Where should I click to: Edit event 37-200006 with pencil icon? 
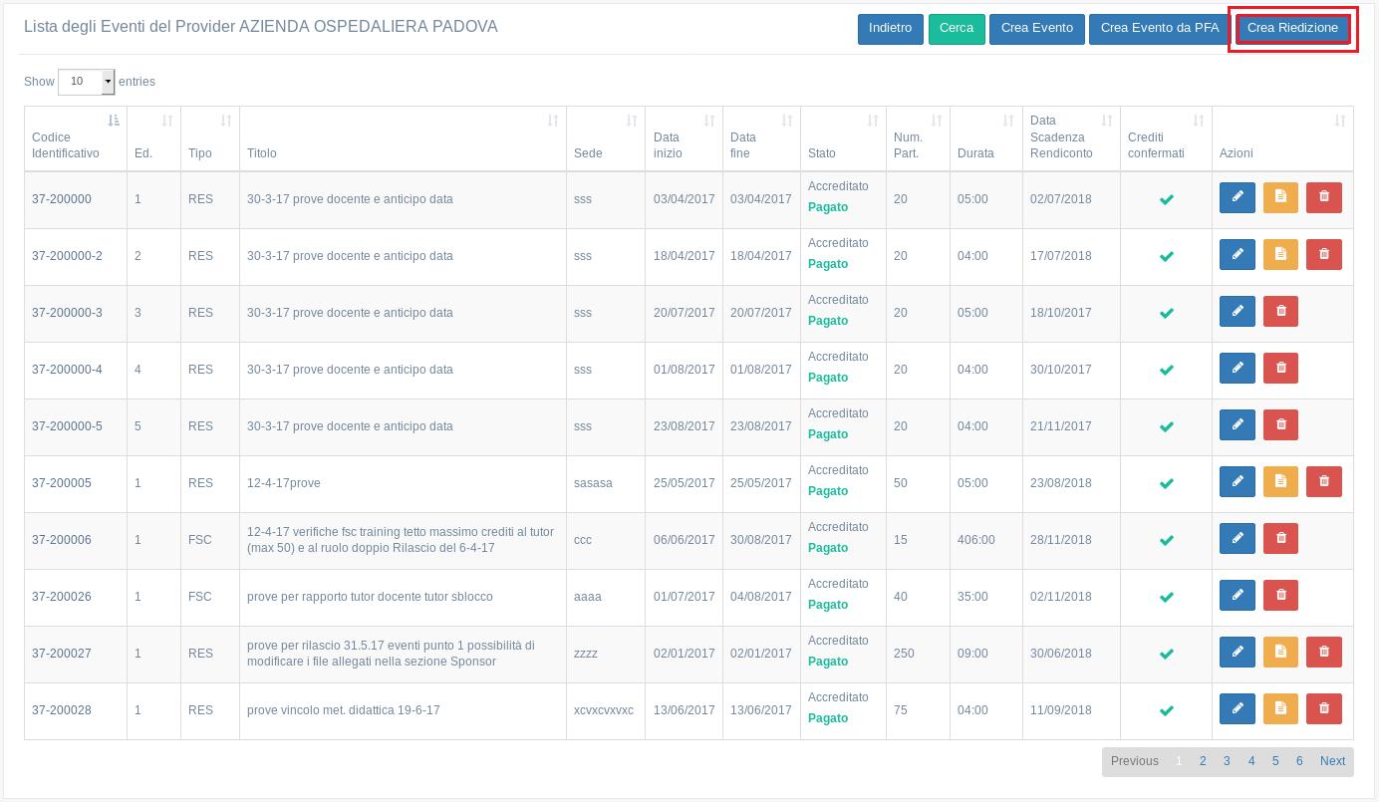[x=1238, y=538]
